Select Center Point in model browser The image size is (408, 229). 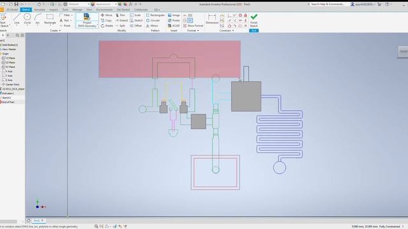tap(12, 85)
